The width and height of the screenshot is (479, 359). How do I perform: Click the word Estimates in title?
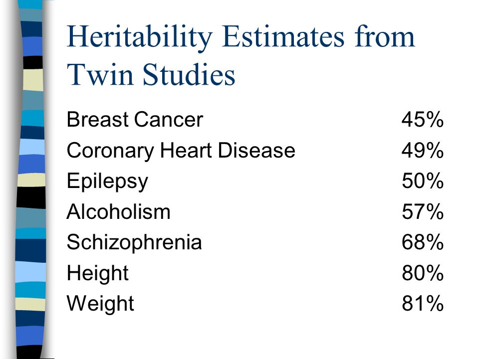click(x=283, y=36)
